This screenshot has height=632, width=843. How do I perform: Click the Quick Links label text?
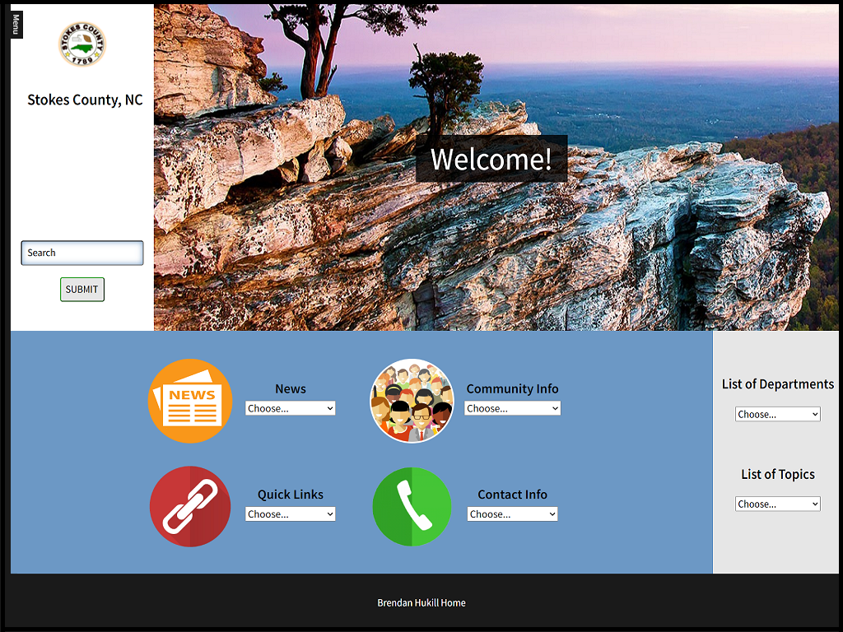(291, 495)
